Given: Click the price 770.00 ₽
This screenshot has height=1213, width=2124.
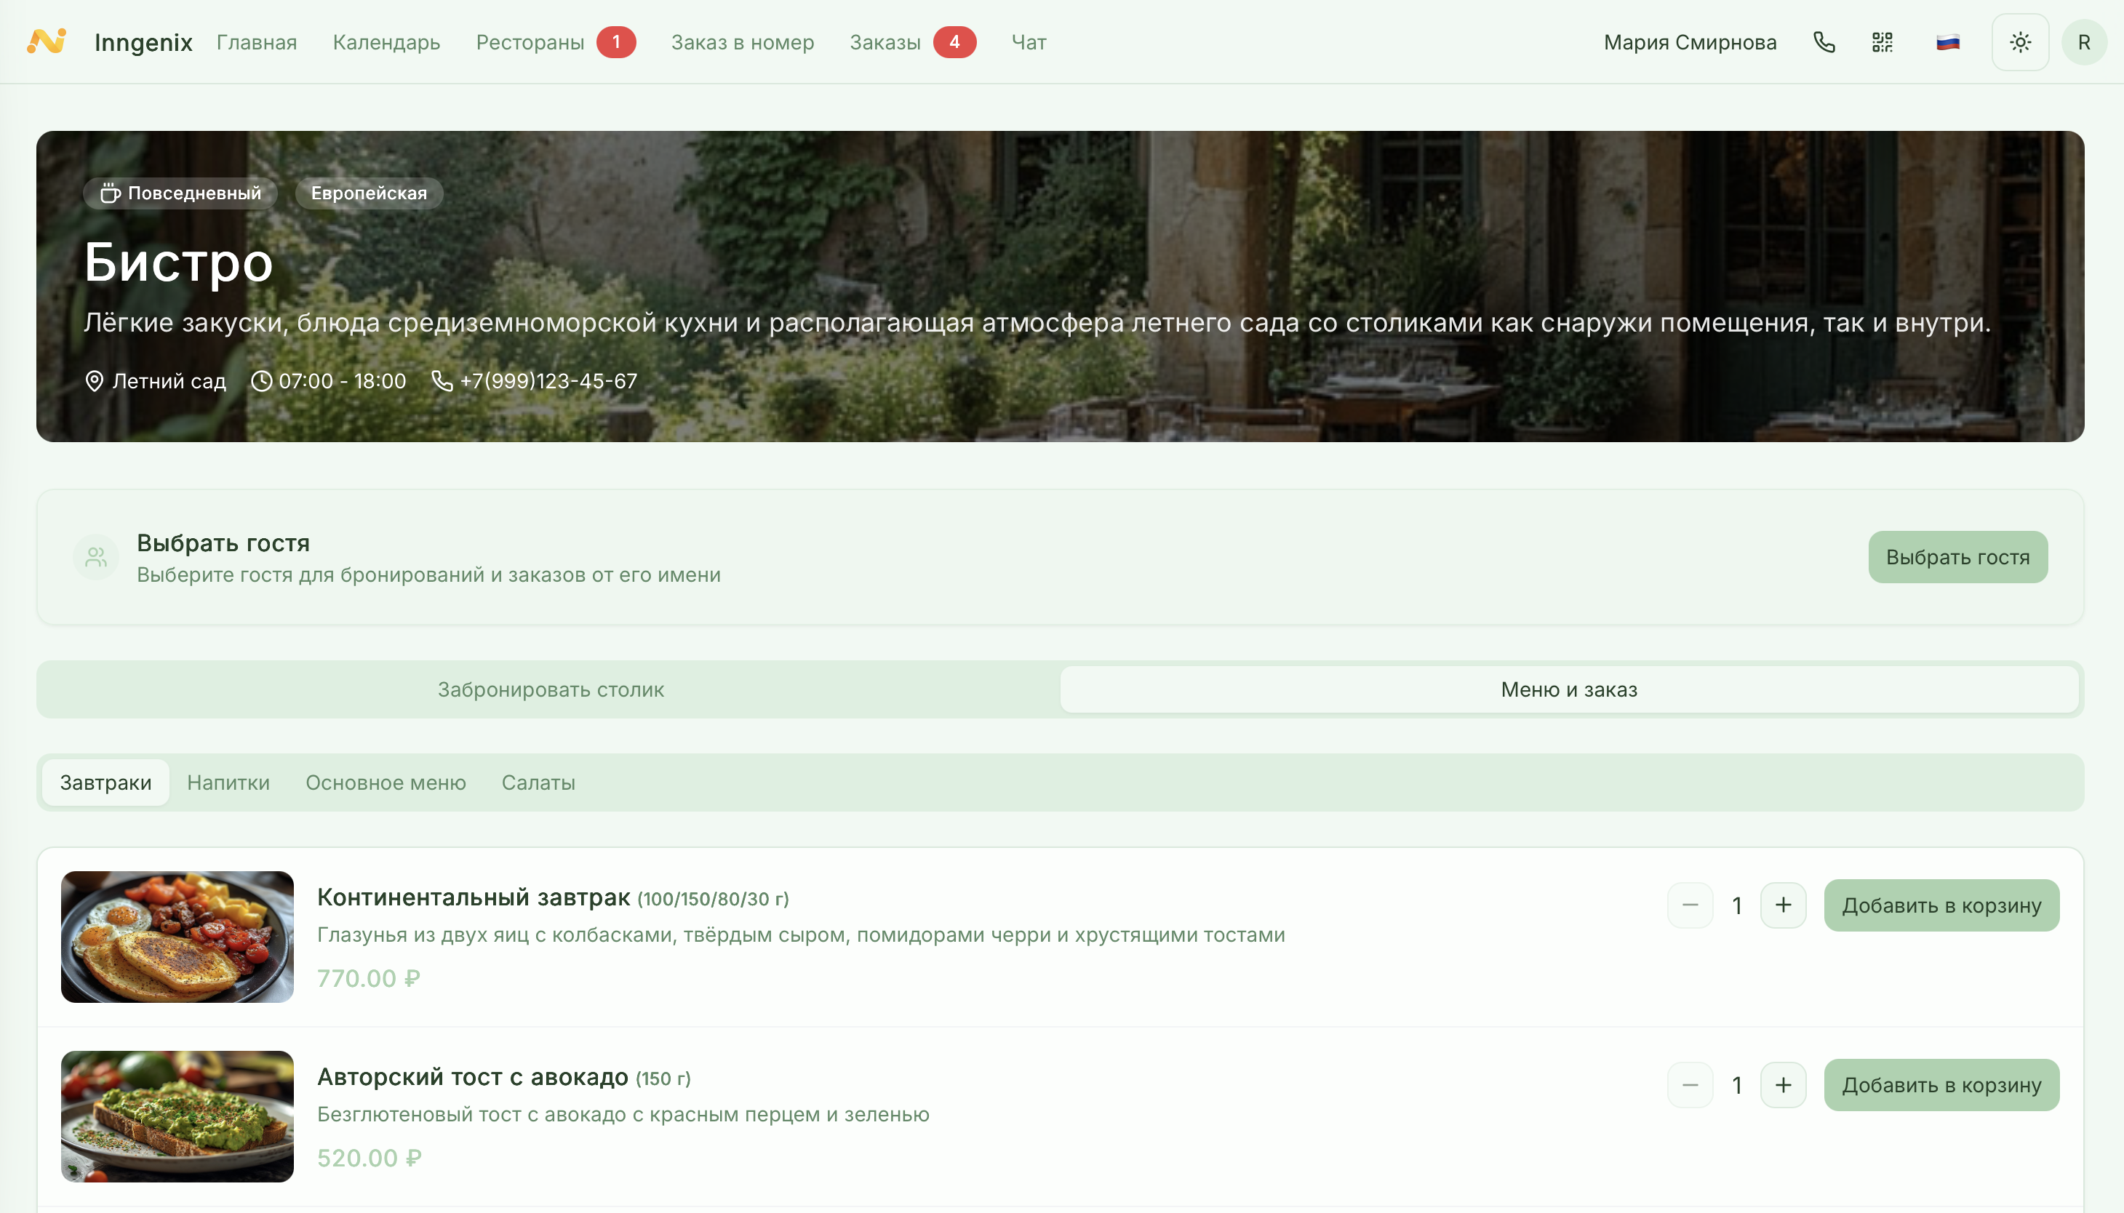Looking at the screenshot, I should 368,978.
